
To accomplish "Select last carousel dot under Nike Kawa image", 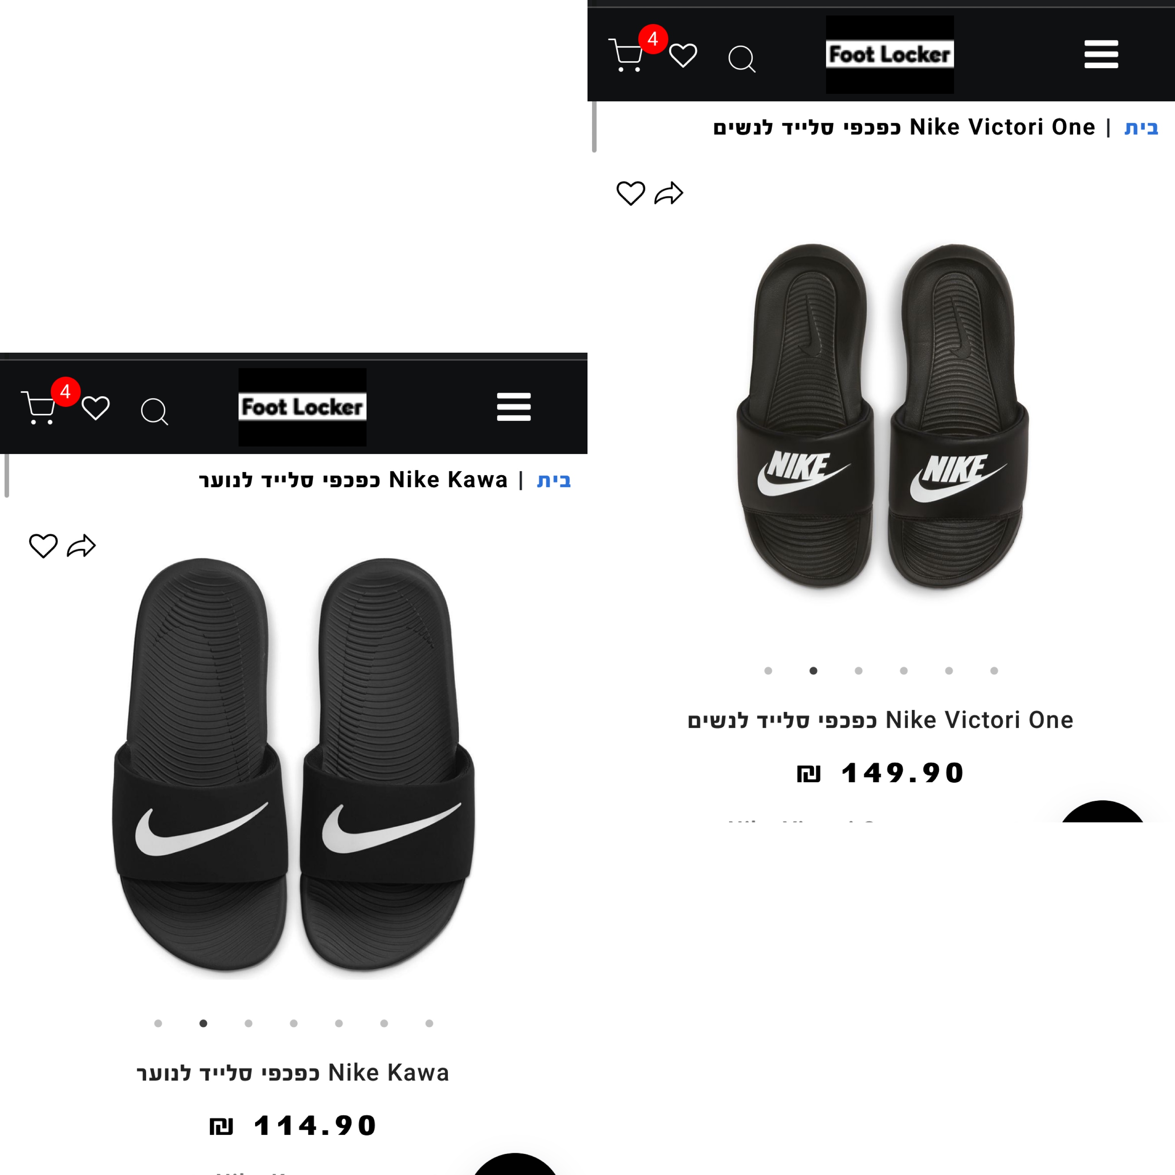I will [x=430, y=1024].
